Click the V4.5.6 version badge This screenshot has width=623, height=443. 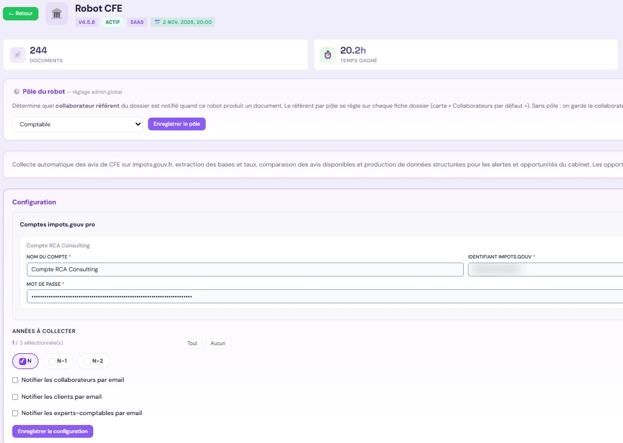pos(87,22)
